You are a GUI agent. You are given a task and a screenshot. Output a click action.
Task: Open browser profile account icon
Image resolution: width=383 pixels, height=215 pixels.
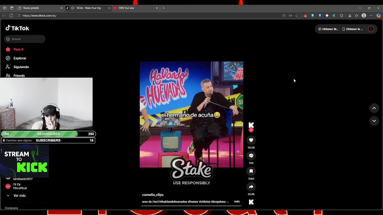pos(364,16)
